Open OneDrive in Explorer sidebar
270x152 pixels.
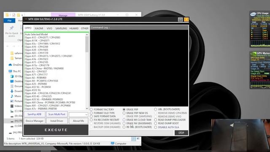[x=16, y=65]
